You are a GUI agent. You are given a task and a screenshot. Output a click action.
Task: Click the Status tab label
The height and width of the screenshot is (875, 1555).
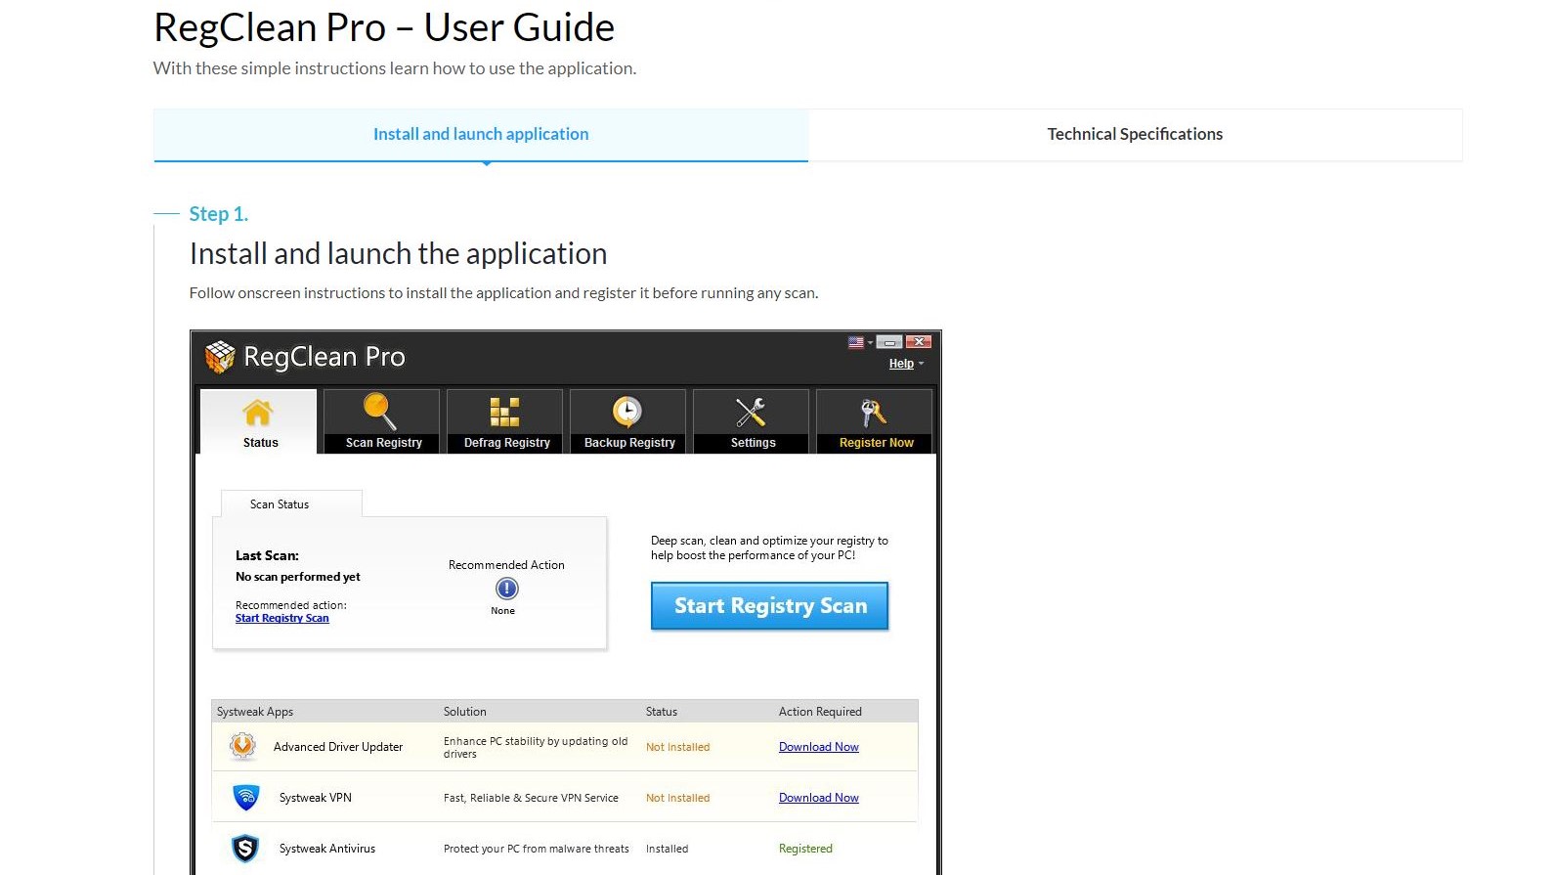pyautogui.click(x=261, y=443)
